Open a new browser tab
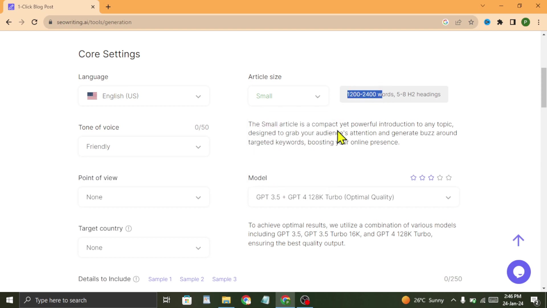 (108, 7)
